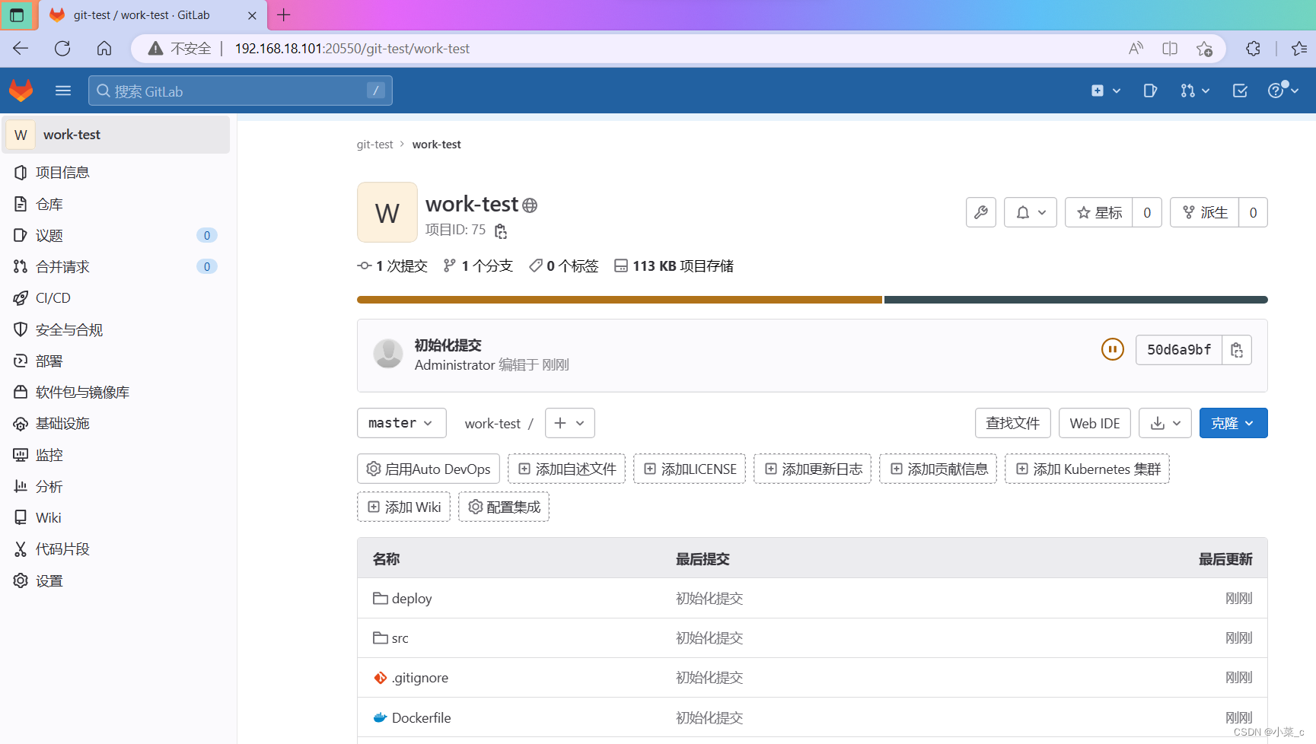Viewport: 1316px width, 744px height.
Task: Click the paused pipeline status icon
Action: click(1113, 349)
